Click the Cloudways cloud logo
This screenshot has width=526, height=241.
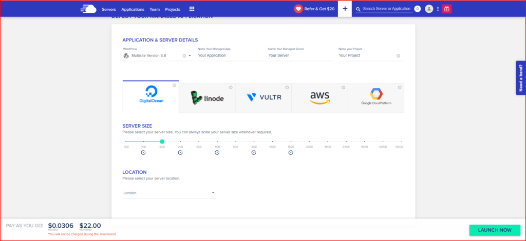[x=88, y=9]
